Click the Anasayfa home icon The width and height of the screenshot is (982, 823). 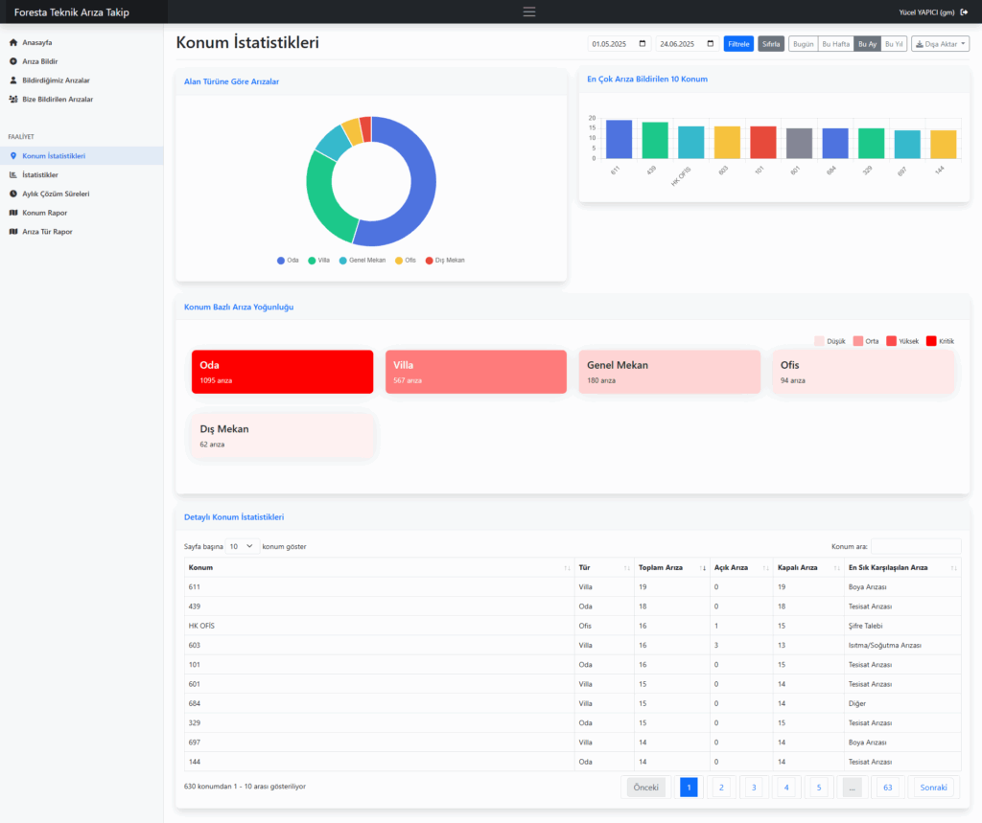13,42
